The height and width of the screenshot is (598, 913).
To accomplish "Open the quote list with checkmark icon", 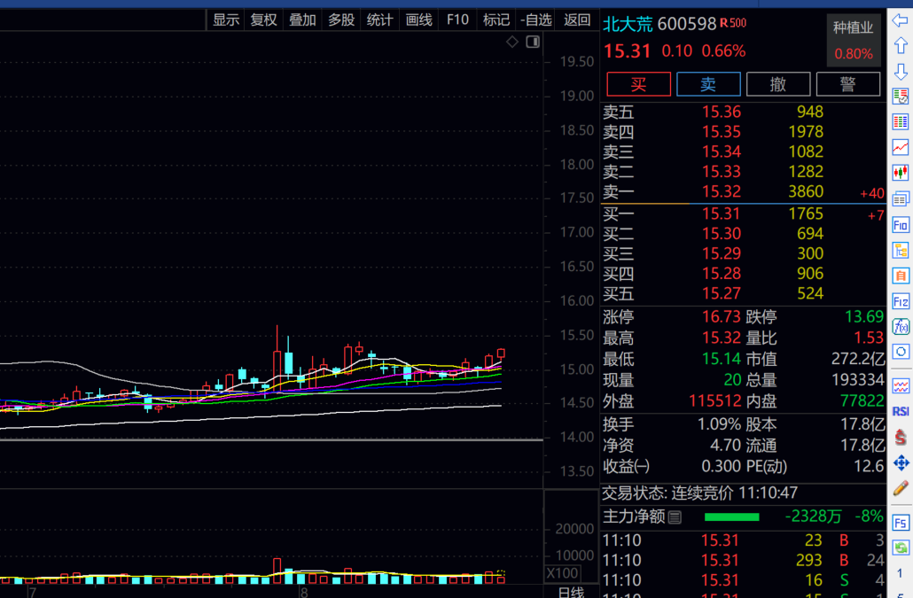I will [x=901, y=96].
